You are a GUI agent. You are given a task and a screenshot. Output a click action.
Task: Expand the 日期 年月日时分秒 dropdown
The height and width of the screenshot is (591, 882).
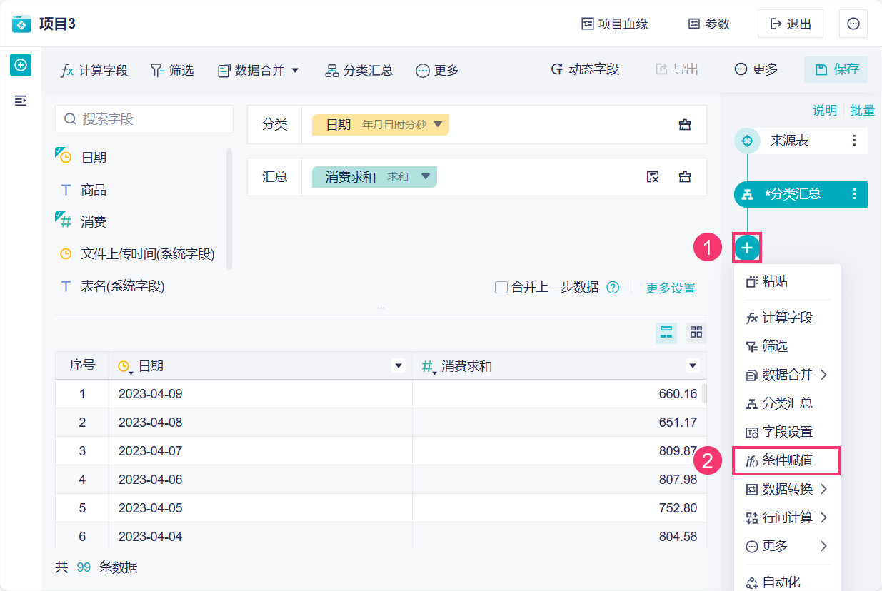point(438,125)
